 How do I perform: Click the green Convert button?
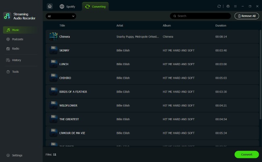[x=247, y=154]
